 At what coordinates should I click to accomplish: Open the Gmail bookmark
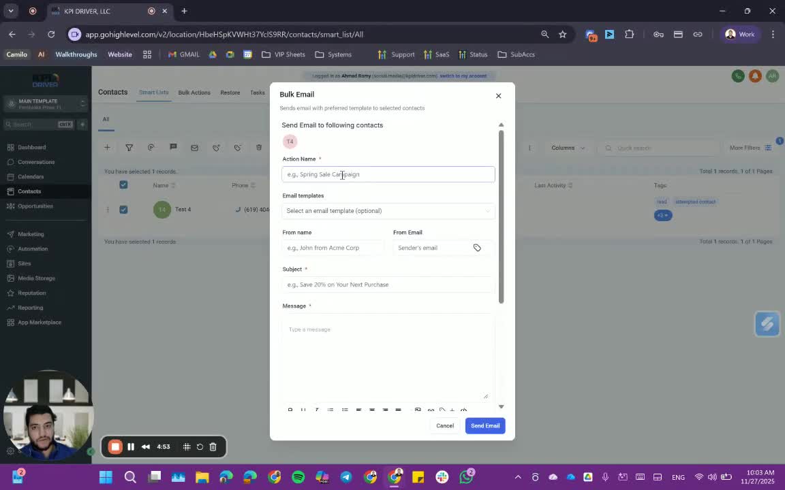pyautogui.click(x=184, y=54)
